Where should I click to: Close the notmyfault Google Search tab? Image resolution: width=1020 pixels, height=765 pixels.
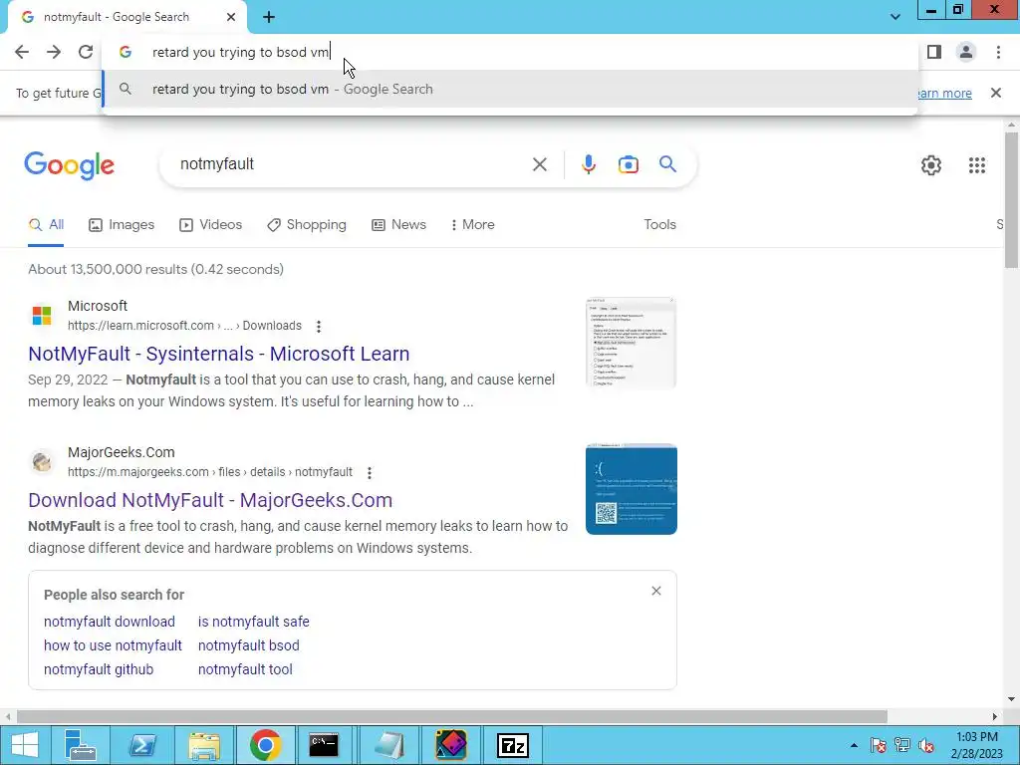[231, 17]
